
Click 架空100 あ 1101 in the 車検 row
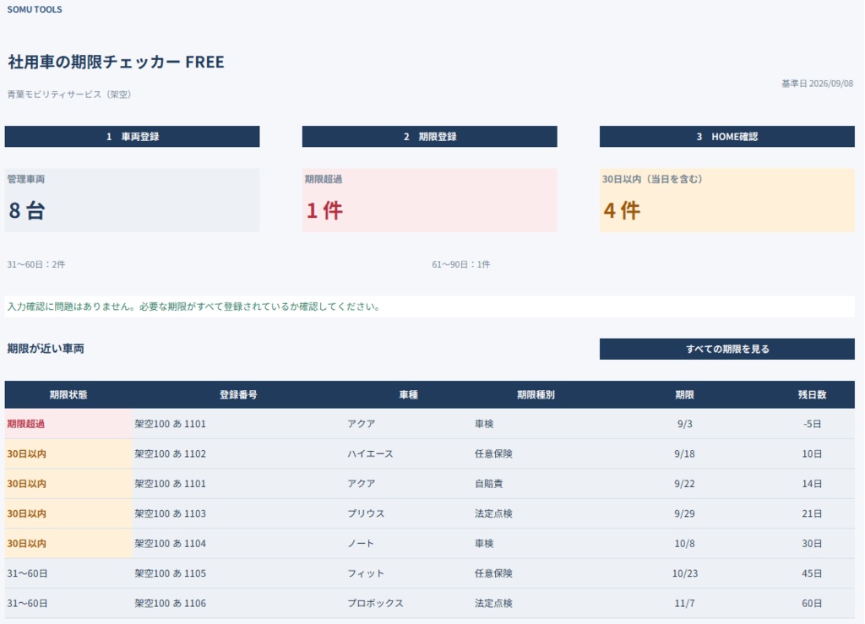[x=170, y=424]
